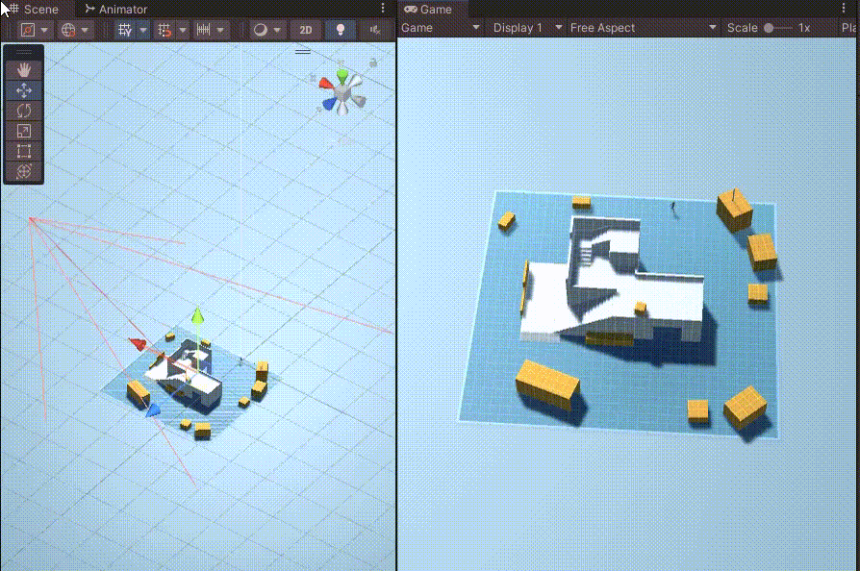This screenshot has width=860, height=571.
Task: Click the shaded draw mode sphere icon
Action: pos(261,30)
